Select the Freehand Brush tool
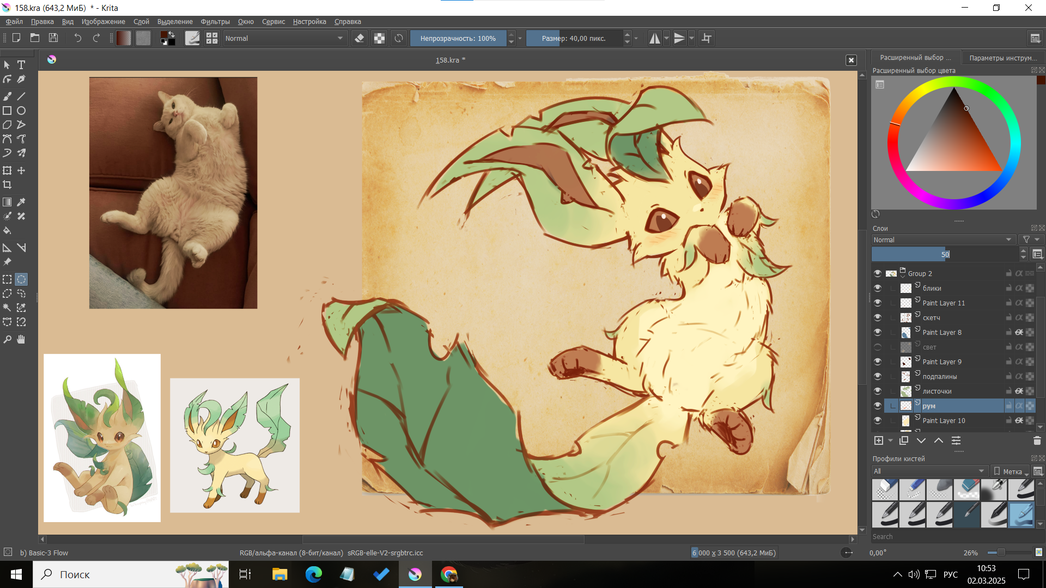Screen dimensions: 1046x588 (7, 96)
